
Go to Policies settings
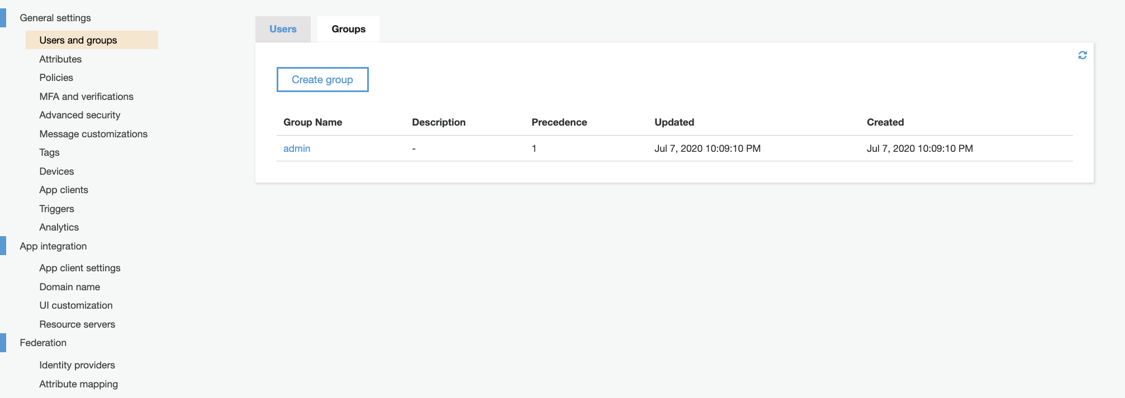[56, 78]
